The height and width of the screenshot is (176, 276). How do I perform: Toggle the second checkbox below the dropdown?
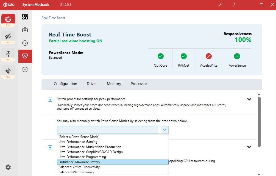point(50,147)
